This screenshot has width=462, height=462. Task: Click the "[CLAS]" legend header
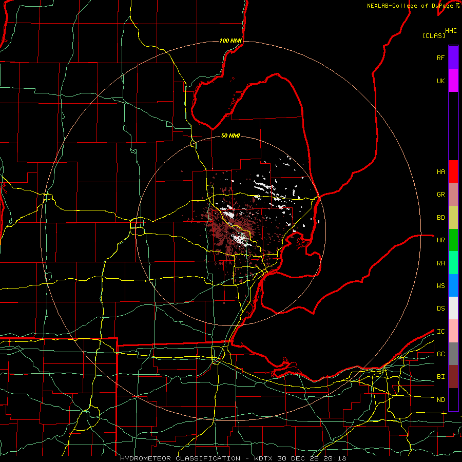pos(434,35)
